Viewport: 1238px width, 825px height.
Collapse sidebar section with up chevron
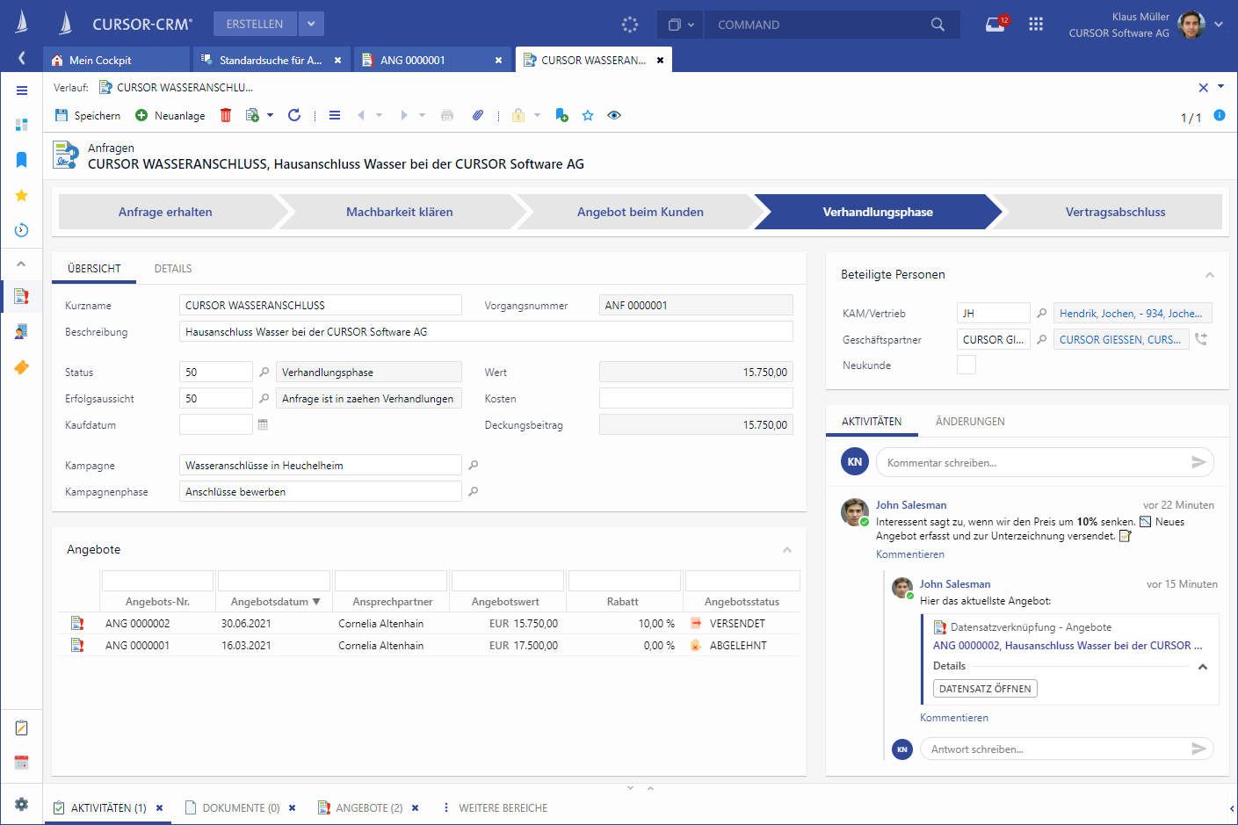click(22, 264)
